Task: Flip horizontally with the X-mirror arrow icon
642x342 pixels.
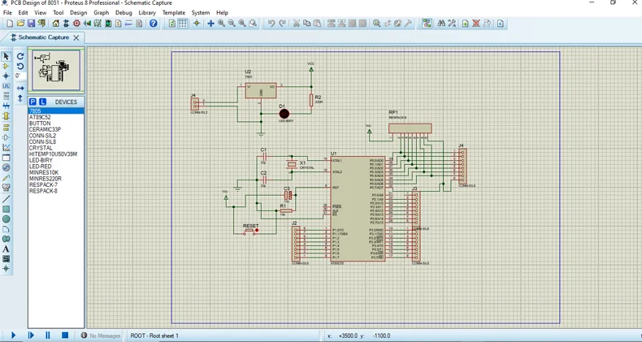Action: click(x=20, y=88)
